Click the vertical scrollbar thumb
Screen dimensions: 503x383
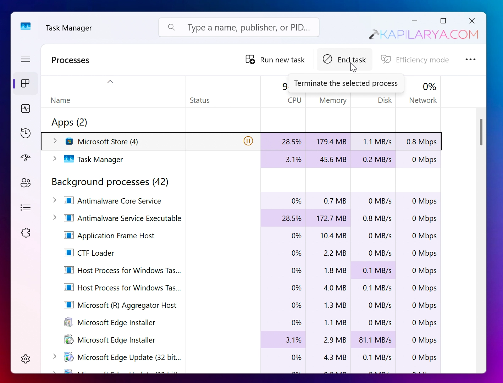point(481,132)
